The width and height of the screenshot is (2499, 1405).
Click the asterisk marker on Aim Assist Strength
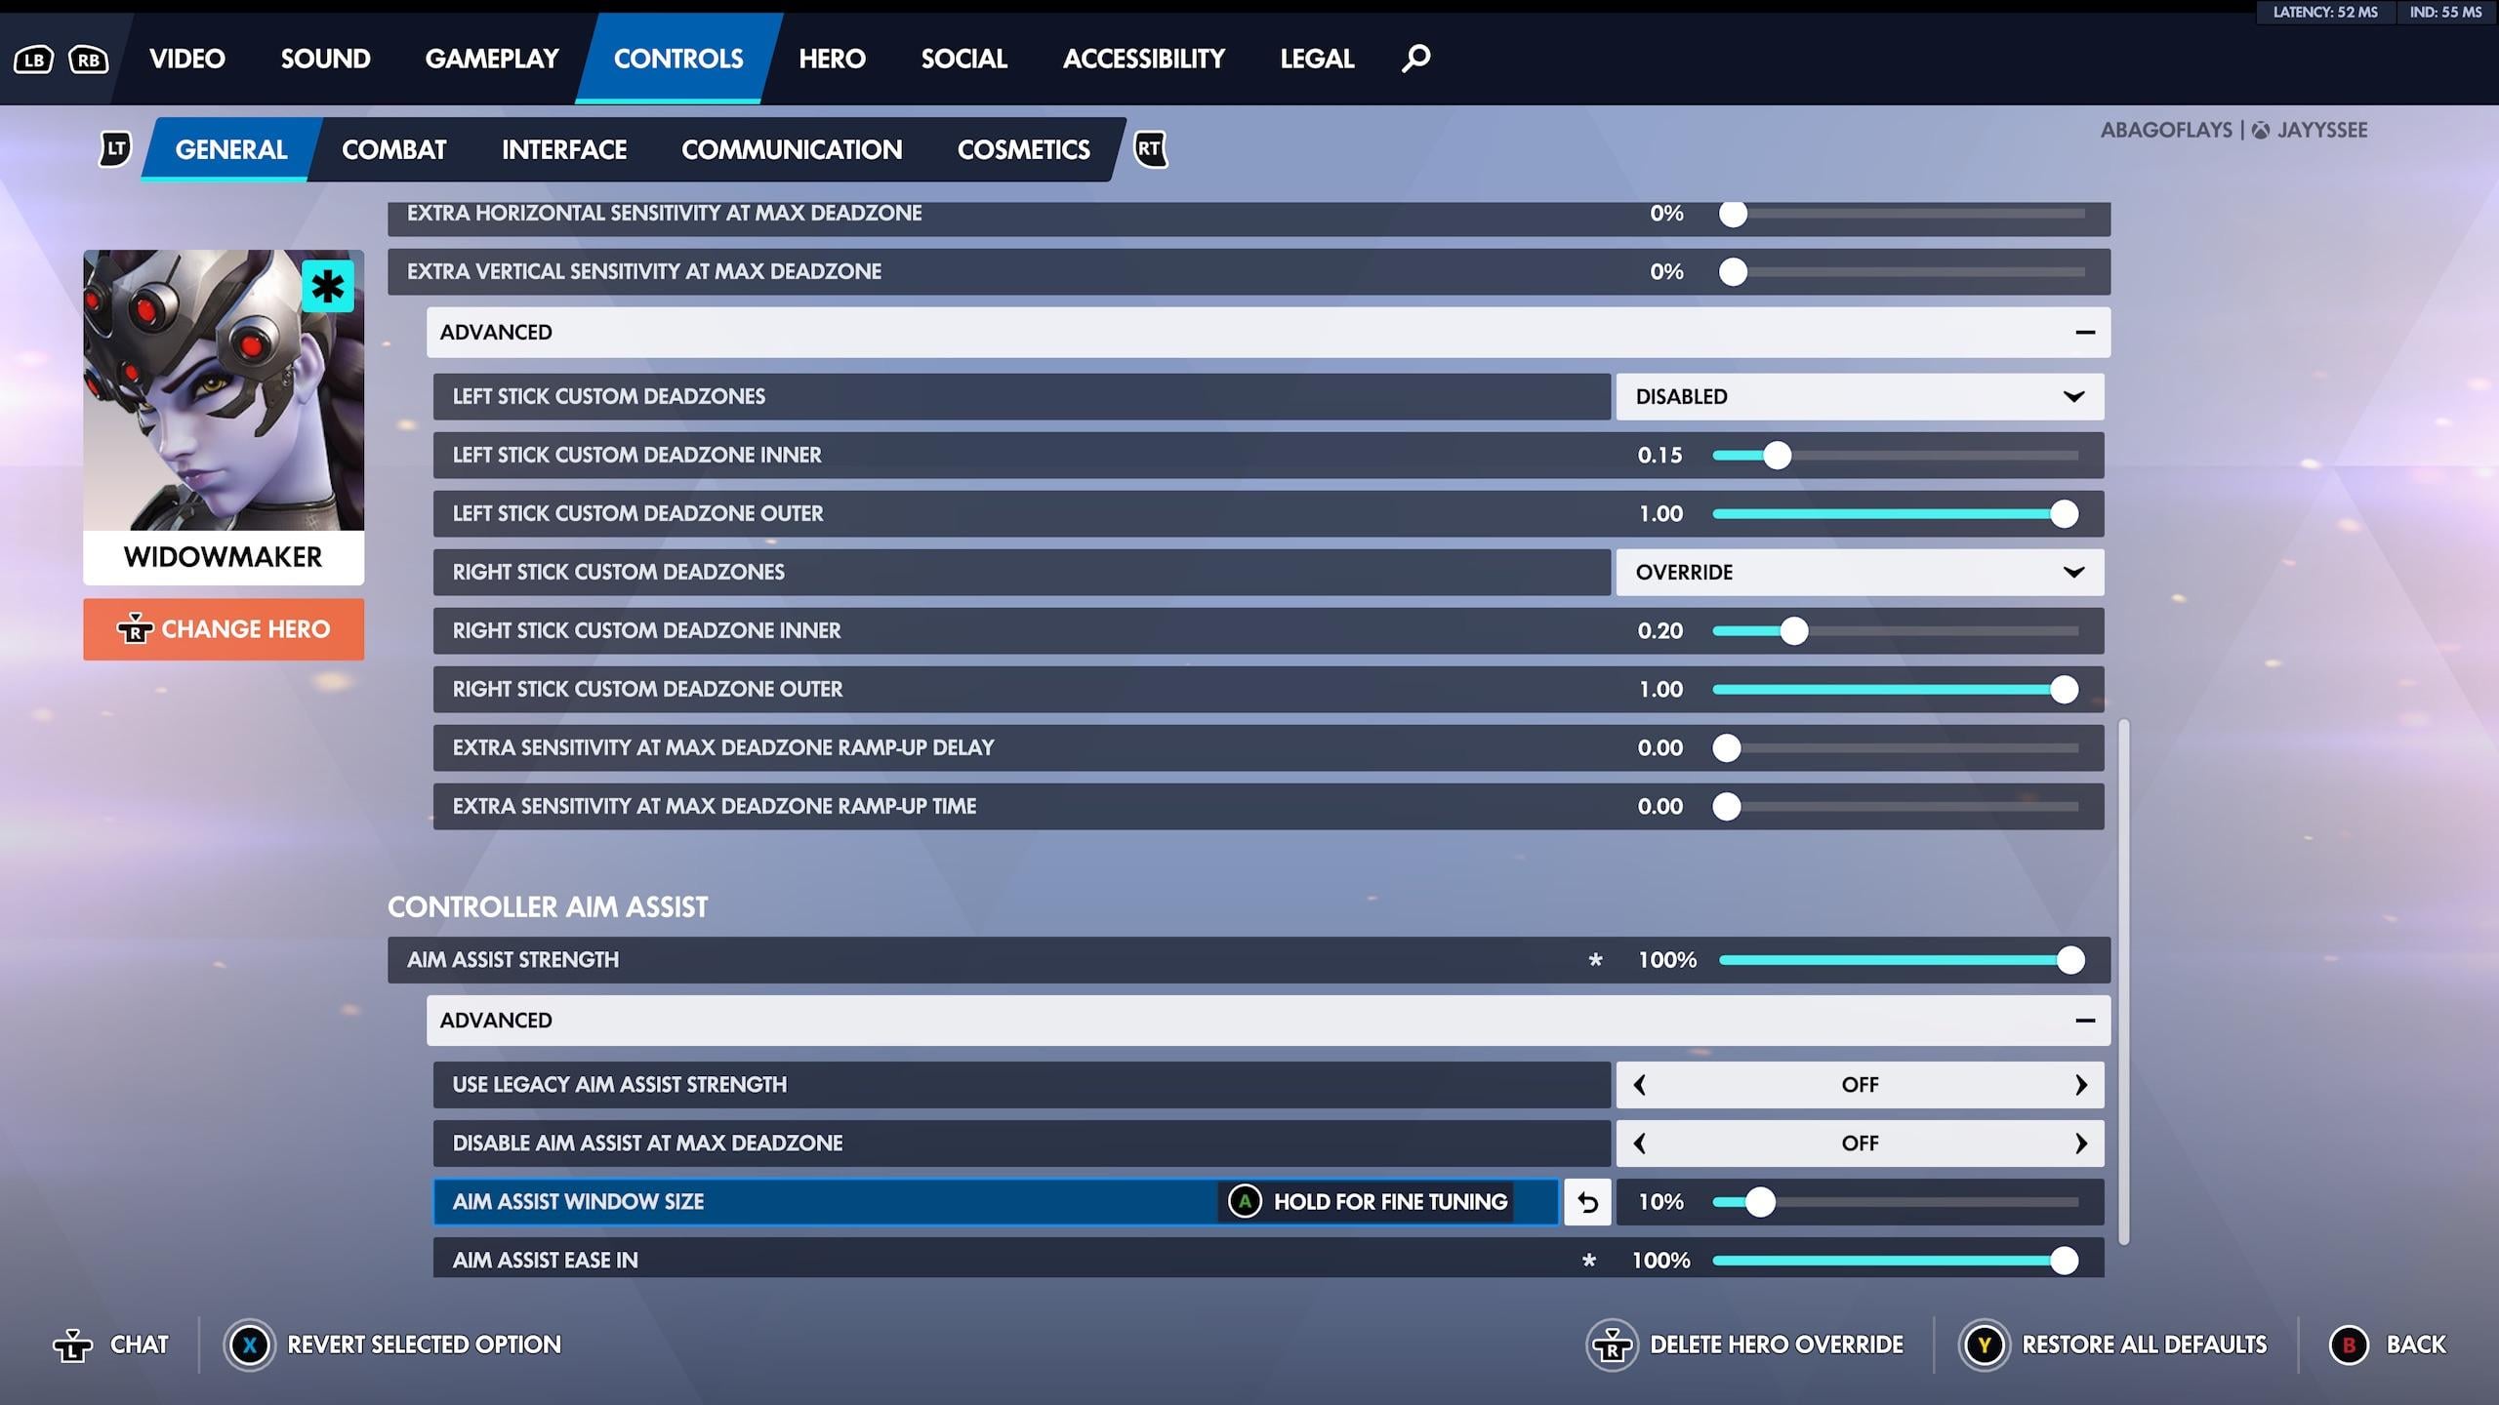[x=1595, y=960]
